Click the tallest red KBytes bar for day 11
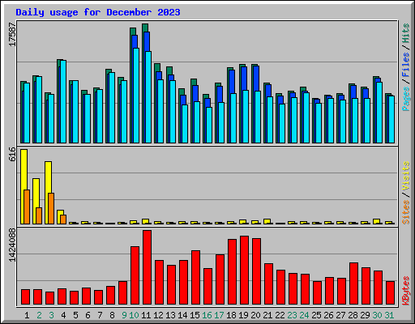This screenshot has height=324, width=415. 148,267
